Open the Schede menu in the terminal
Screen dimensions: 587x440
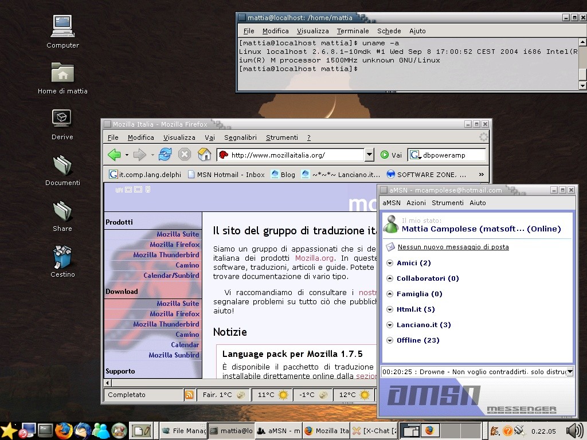pyautogui.click(x=389, y=31)
